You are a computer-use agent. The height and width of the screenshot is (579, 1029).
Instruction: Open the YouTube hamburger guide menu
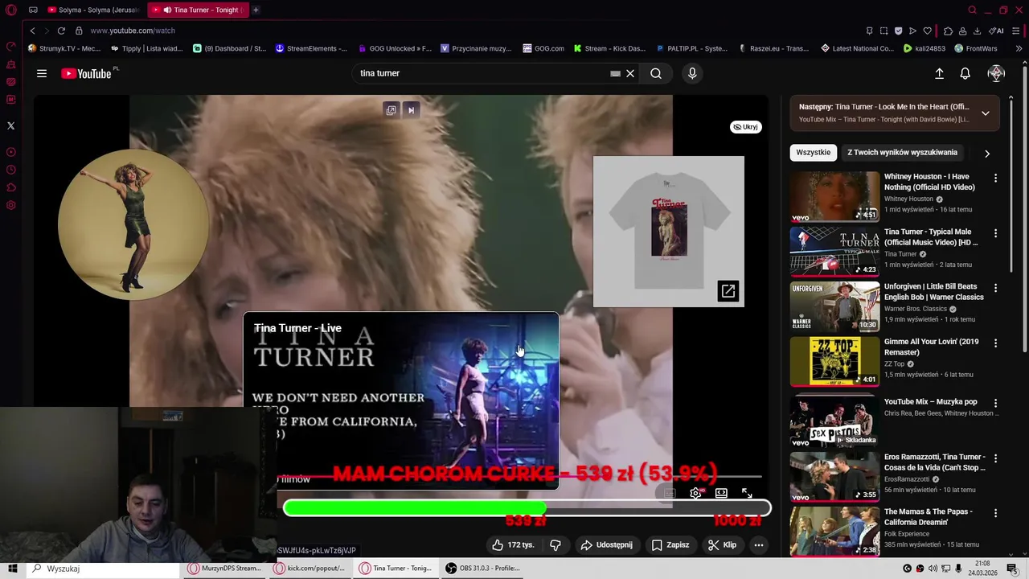[41, 73]
